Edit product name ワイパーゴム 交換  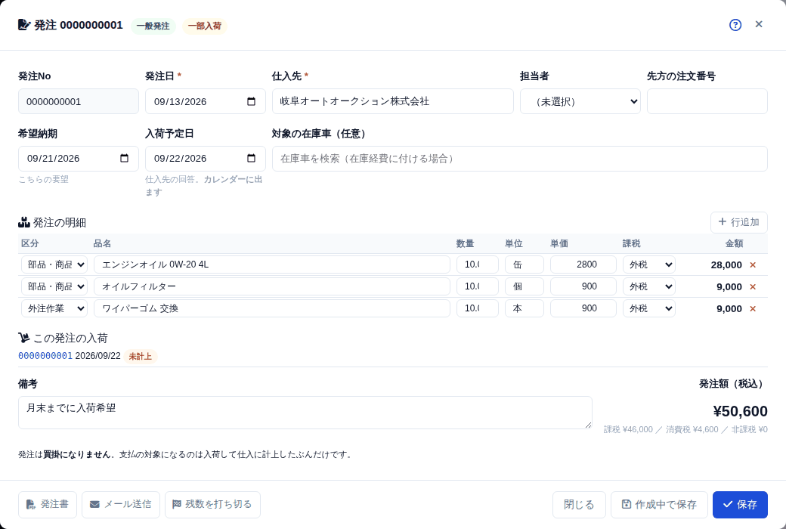pyautogui.click(x=271, y=308)
